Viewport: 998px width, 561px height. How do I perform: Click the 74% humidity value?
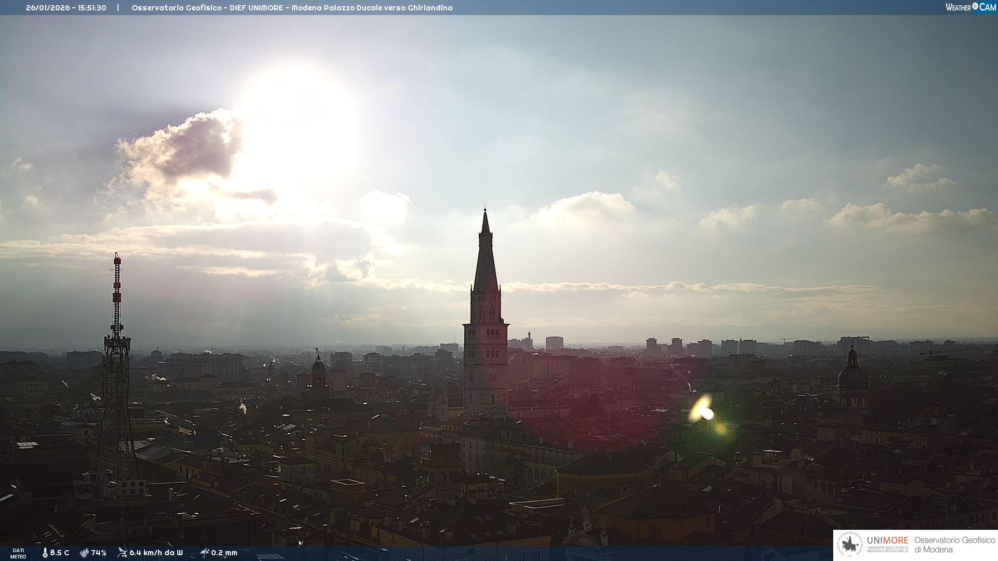[99, 553]
